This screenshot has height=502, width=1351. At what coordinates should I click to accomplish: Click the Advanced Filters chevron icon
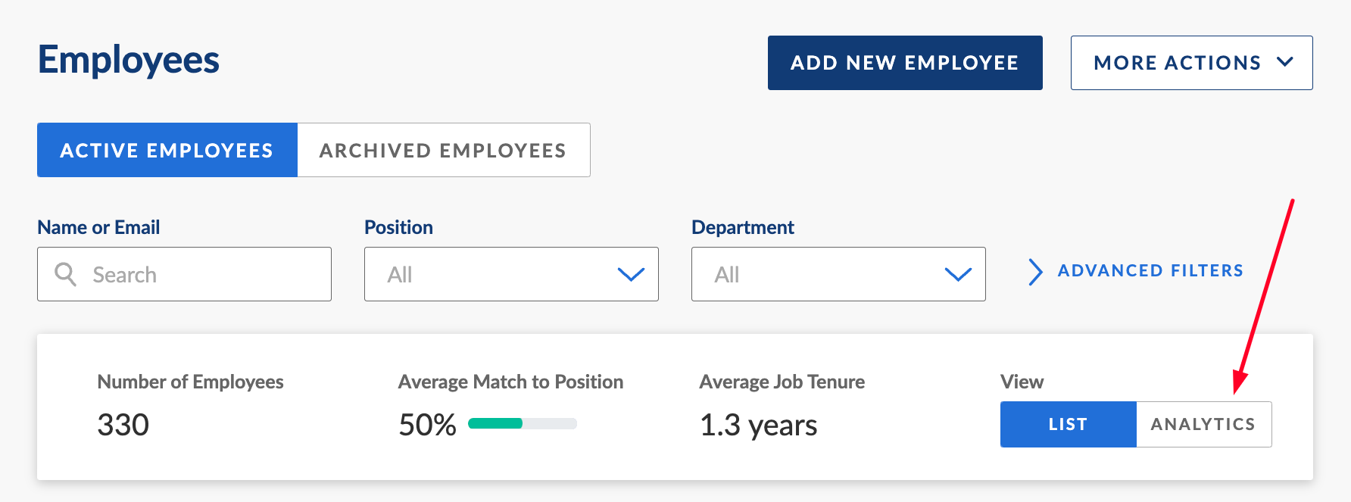(x=1035, y=272)
